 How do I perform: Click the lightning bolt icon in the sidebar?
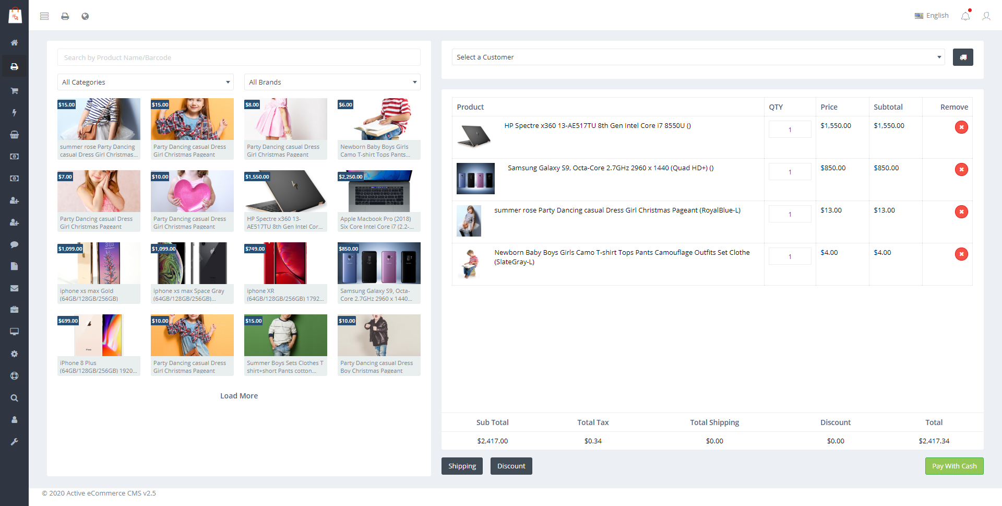tap(14, 113)
